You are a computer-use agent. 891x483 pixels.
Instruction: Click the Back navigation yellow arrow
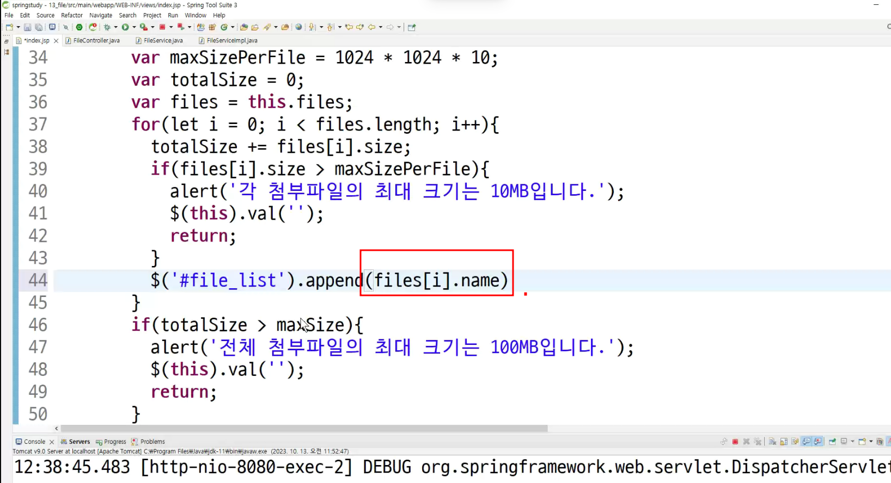point(371,27)
